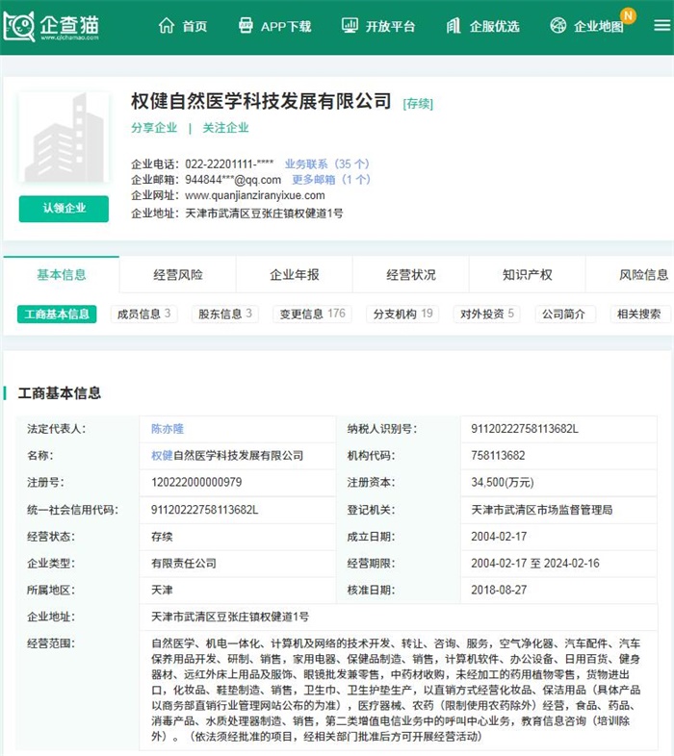Click the 工商基本信息 section heading
Viewport: 674px width, 756px height.
(x=59, y=393)
